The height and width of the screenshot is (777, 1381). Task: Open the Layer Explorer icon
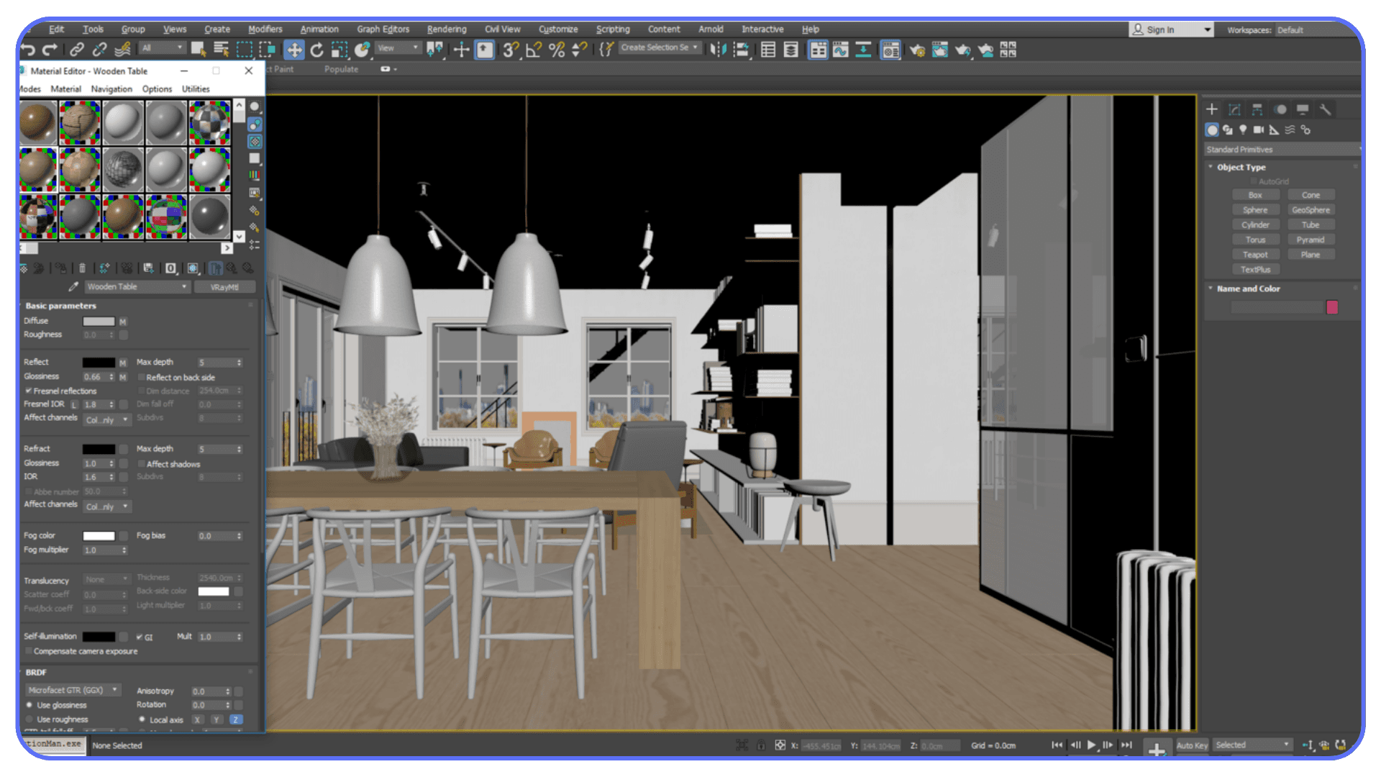point(791,50)
